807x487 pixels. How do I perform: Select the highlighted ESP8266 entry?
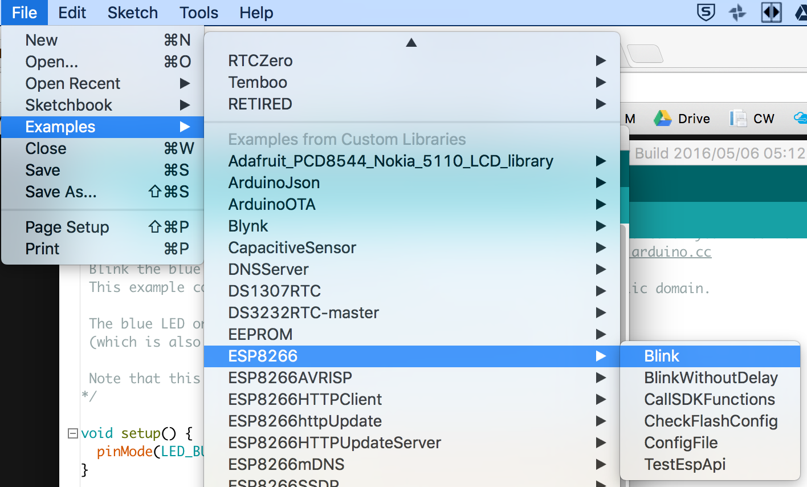pyautogui.click(x=412, y=356)
